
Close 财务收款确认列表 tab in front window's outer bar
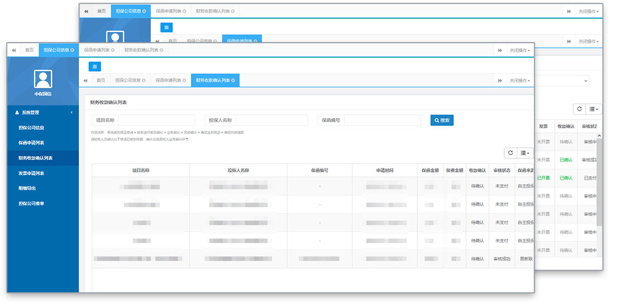pyautogui.click(x=162, y=50)
